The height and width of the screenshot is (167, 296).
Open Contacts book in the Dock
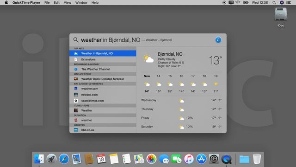[x=89, y=159]
